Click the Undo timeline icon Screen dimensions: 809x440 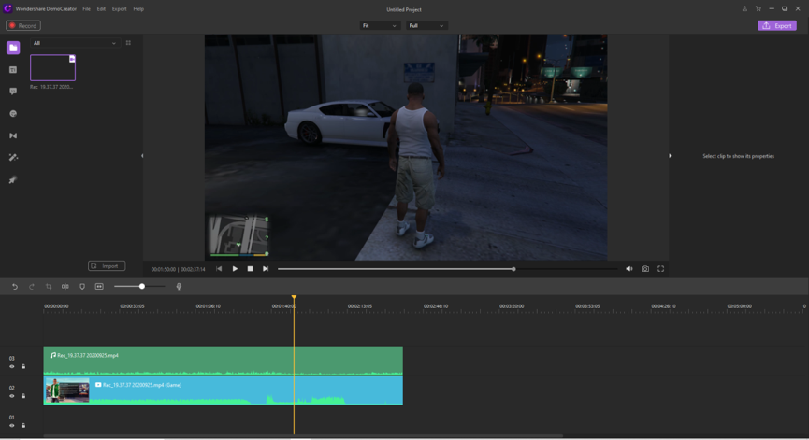[x=14, y=287]
